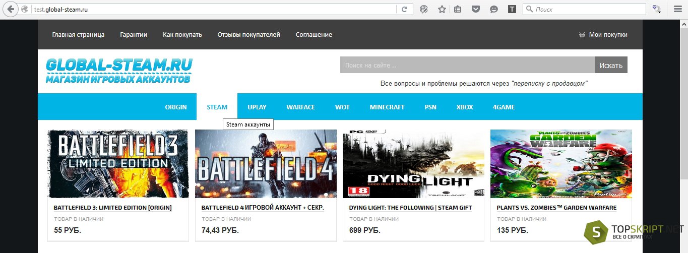
Task: Click the Искать search button
Action: click(611, 65)
